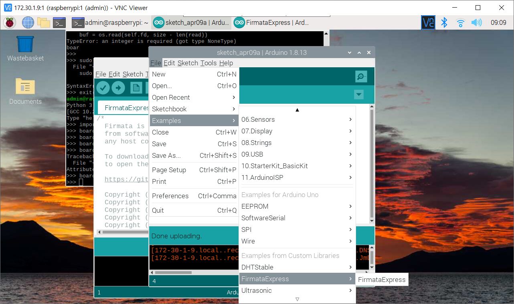Screen dimensions: 514x304
Task: Choose Print from the File menu
Action: tap(194, 181)
